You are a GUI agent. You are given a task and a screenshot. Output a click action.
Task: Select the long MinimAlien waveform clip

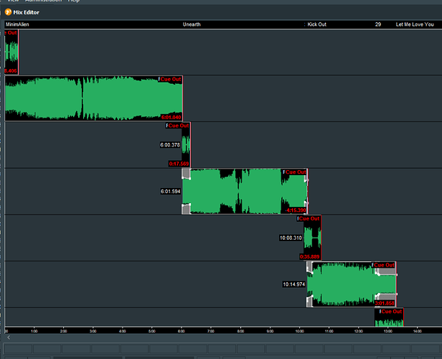coord(93,98)
